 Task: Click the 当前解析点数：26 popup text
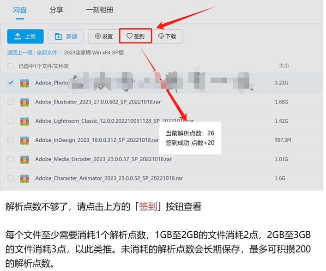coord(190,133)
